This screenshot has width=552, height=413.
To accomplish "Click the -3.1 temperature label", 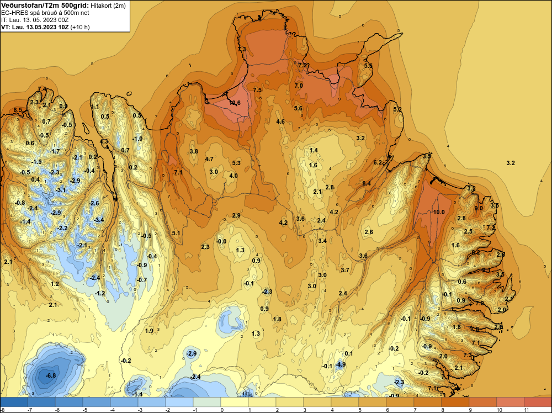I will pos(61,190).
